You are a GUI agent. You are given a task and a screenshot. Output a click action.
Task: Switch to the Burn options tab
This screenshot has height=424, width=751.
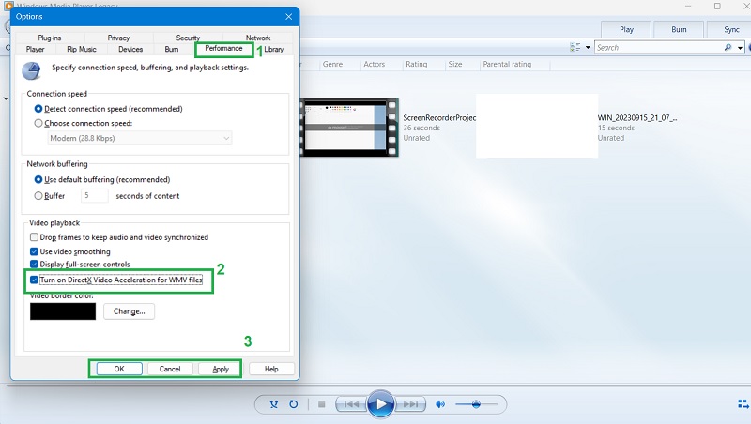(172, 50)
